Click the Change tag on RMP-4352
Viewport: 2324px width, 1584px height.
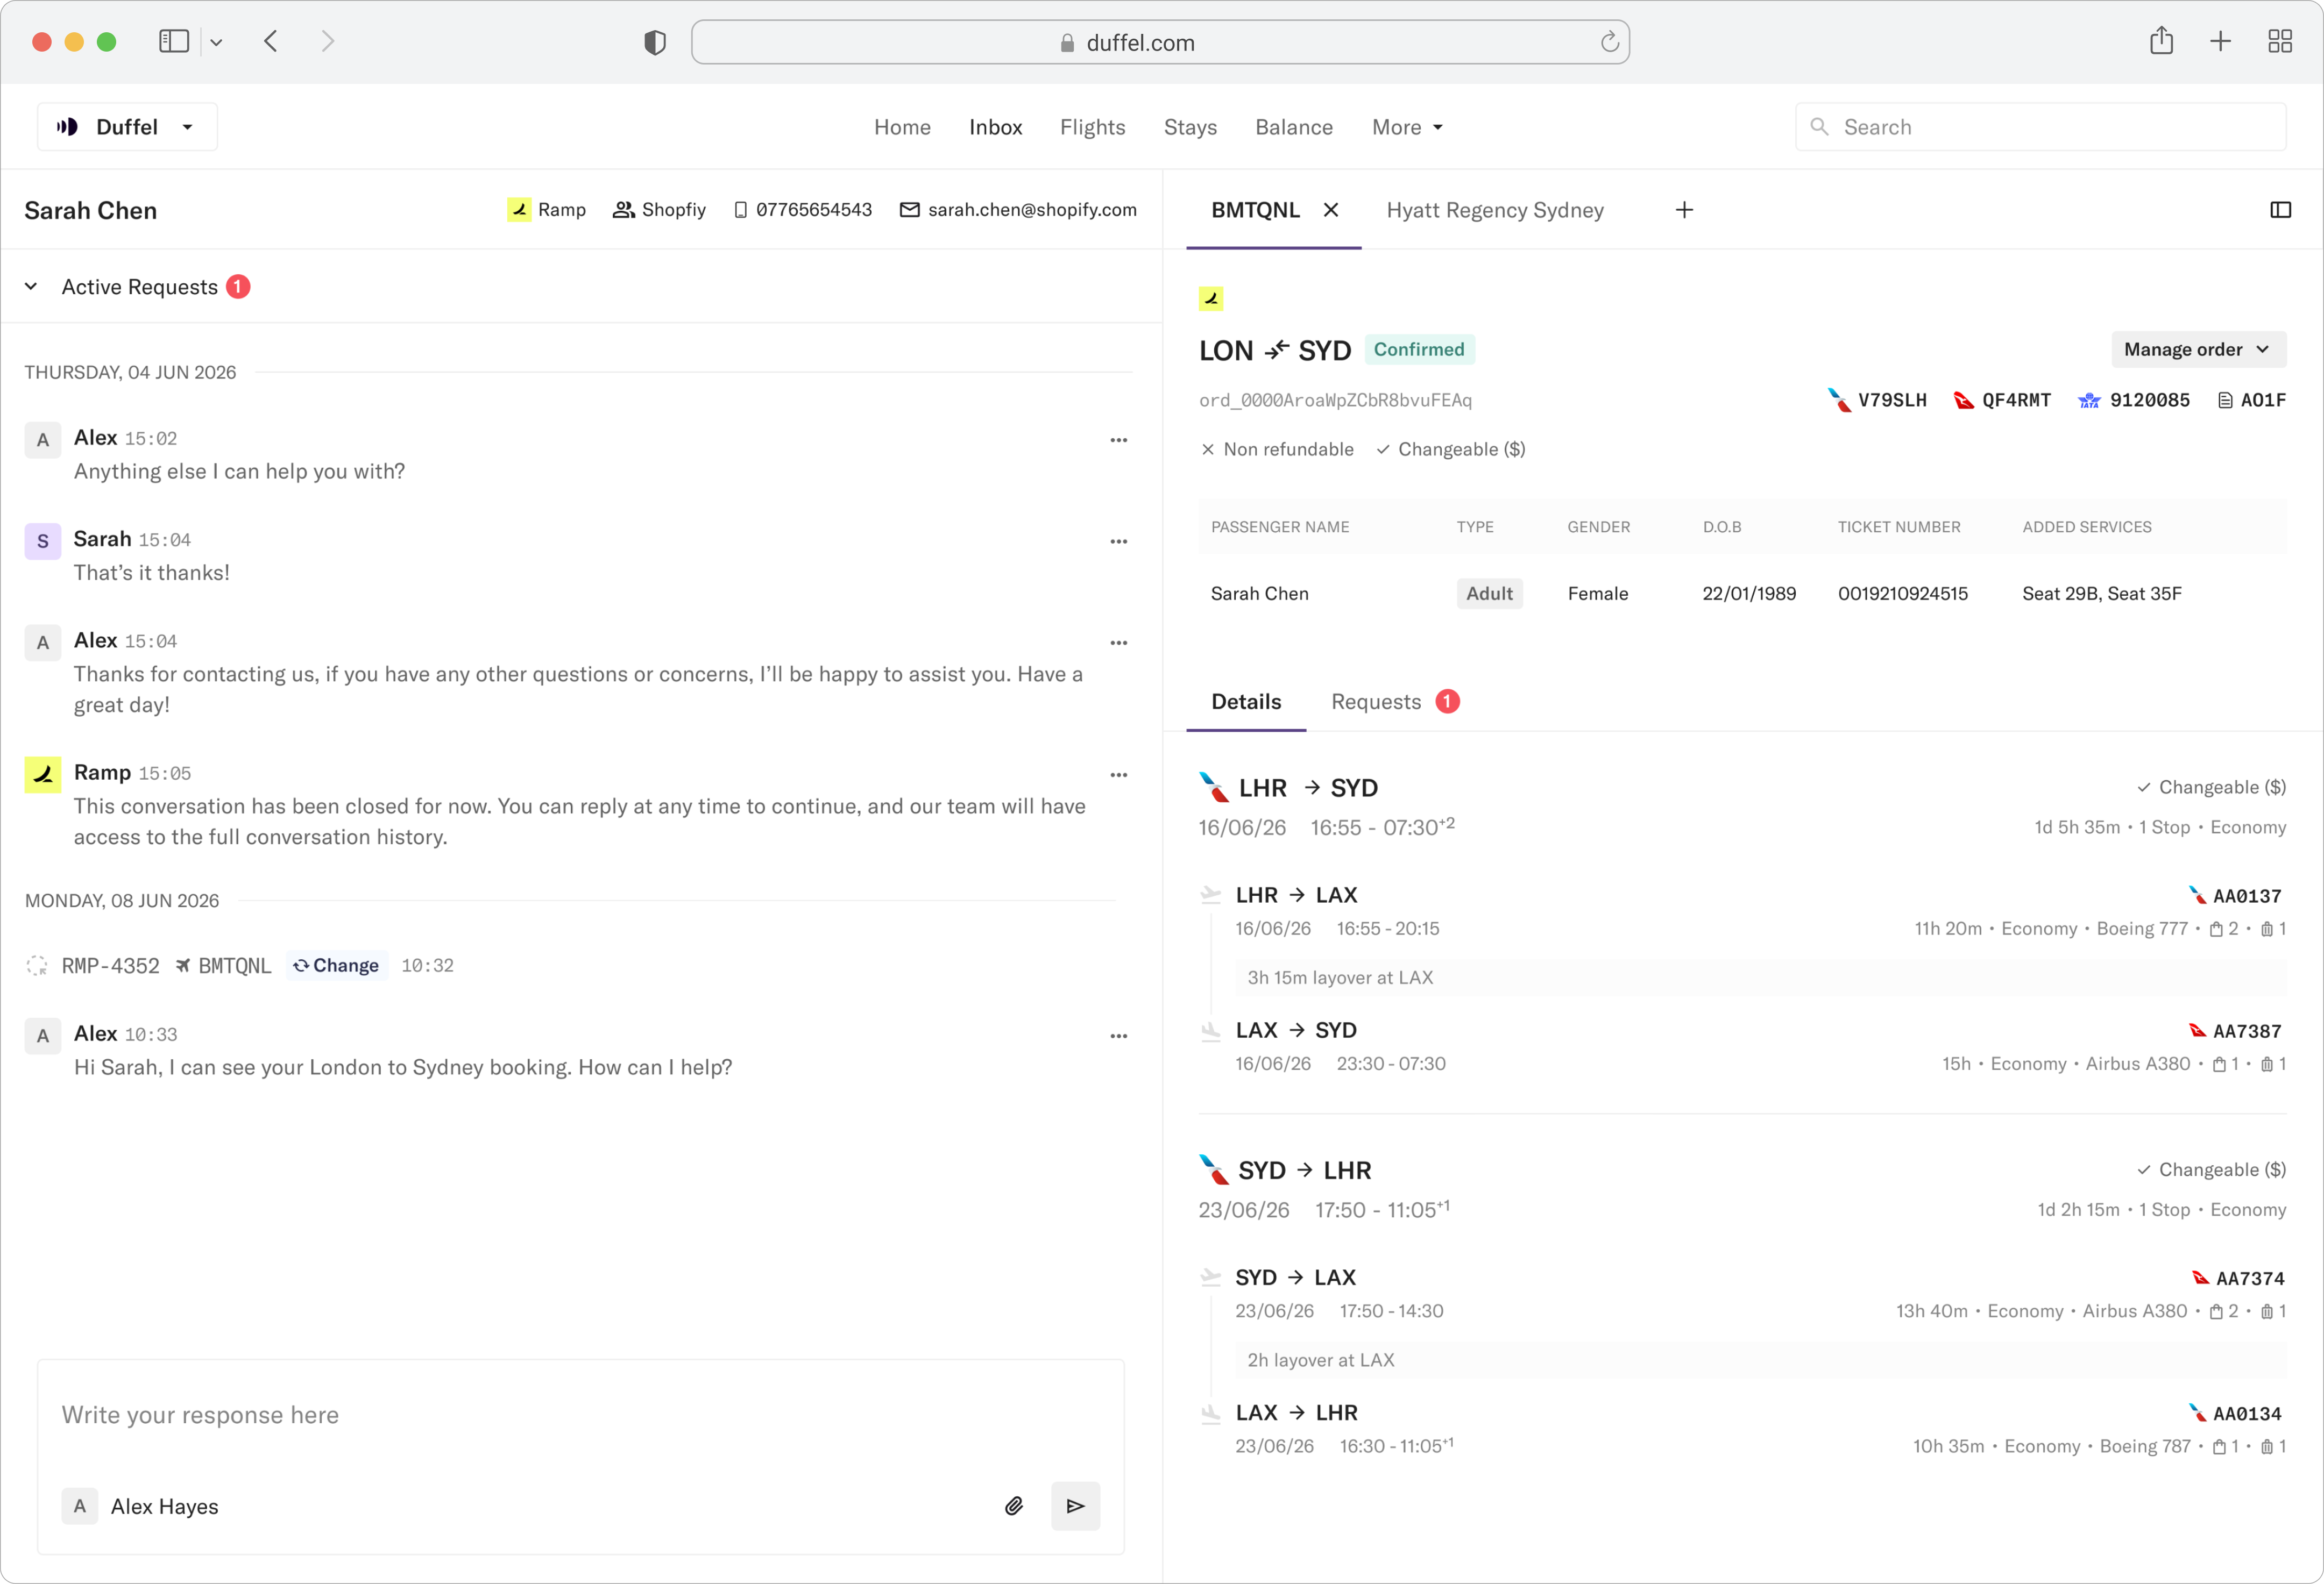[336, 965]
